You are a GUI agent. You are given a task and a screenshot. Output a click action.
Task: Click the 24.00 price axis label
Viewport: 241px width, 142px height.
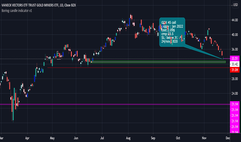235,93
